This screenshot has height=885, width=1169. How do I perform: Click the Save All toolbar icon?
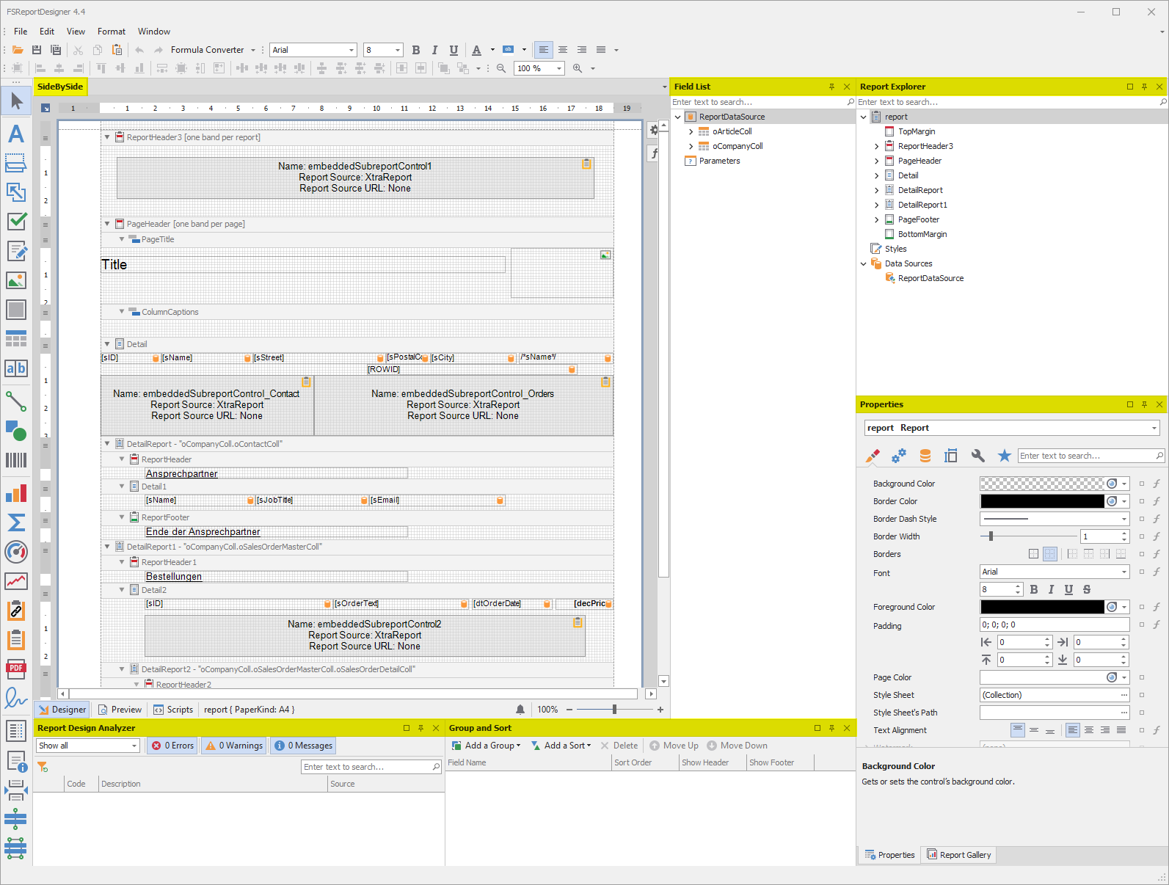pyautogui.click(x=56, y=50)
